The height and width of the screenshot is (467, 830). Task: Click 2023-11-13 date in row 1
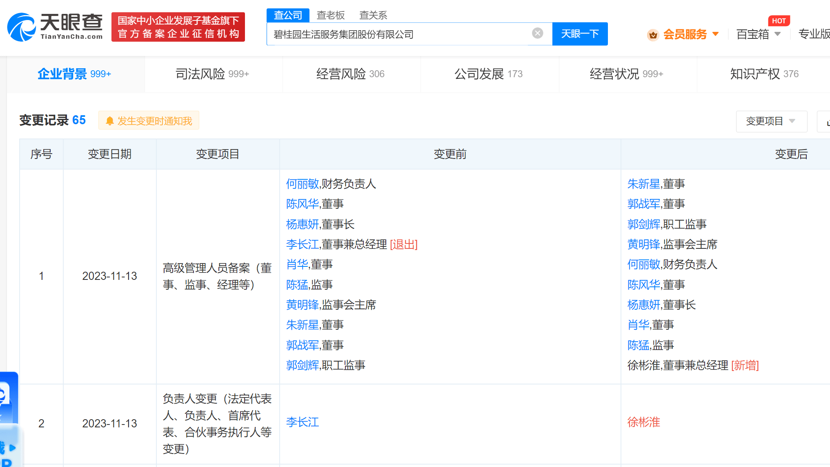(109, 276)
